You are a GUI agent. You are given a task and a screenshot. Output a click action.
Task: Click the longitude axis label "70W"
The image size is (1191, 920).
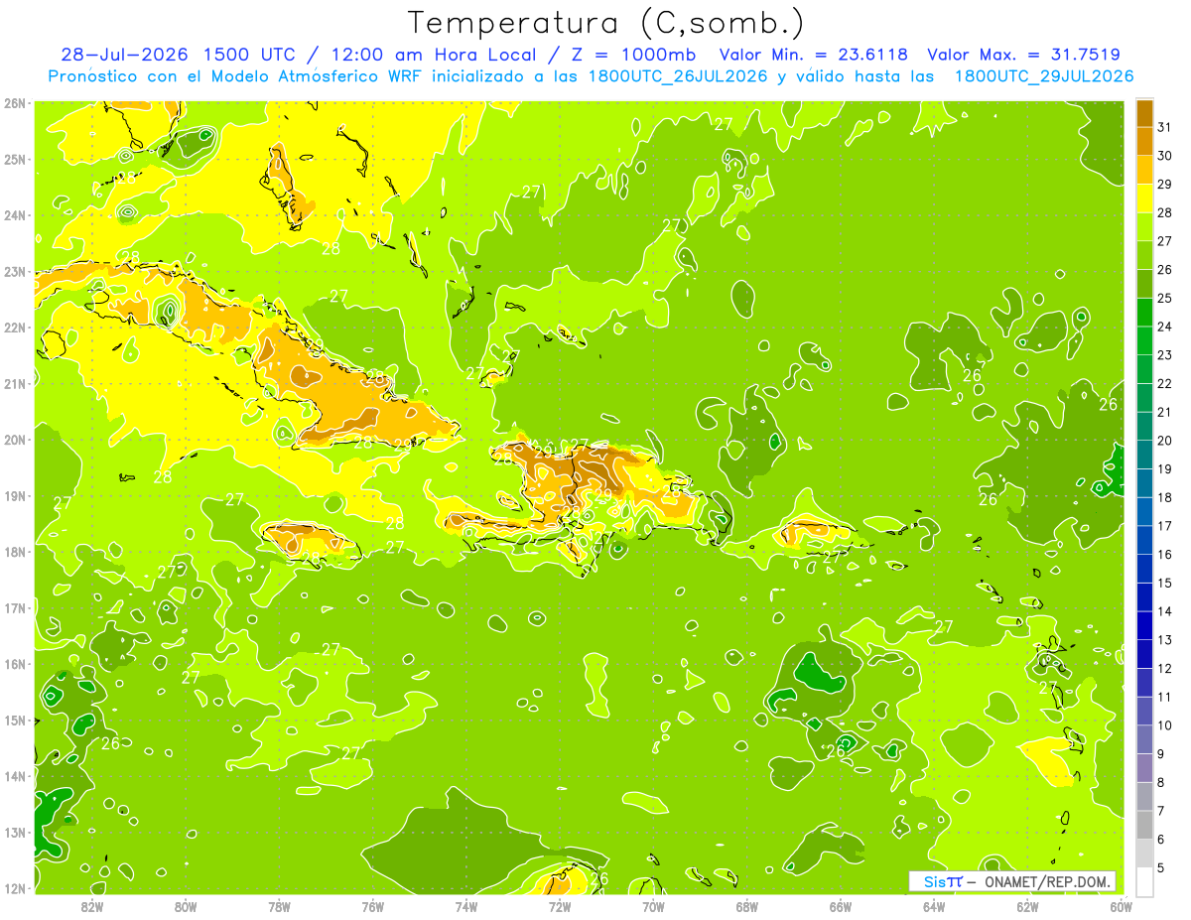point(653,906)
